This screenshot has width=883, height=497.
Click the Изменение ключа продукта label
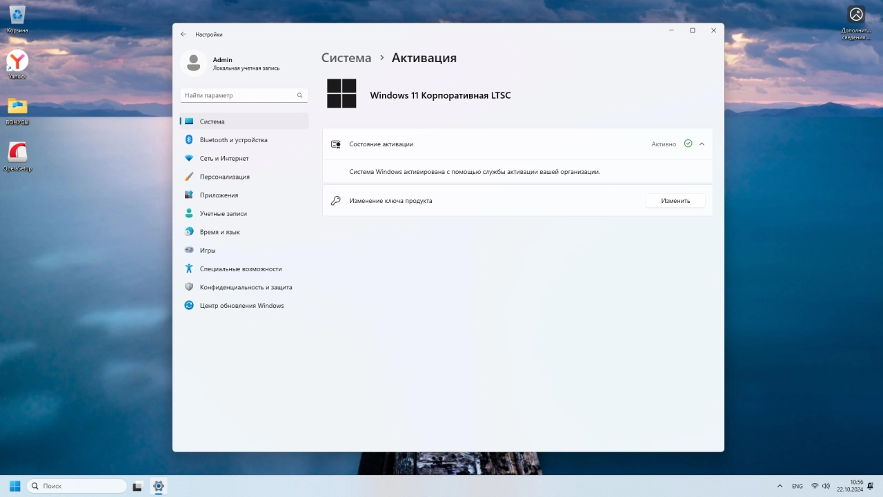tap(390, 201)
